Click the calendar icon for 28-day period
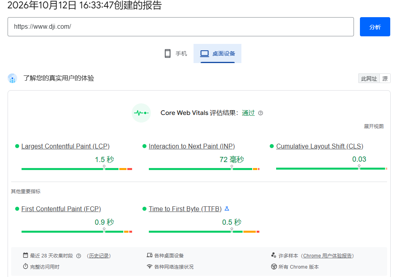Viewport: 409px width, 277px height. click(x=25, y=255)
